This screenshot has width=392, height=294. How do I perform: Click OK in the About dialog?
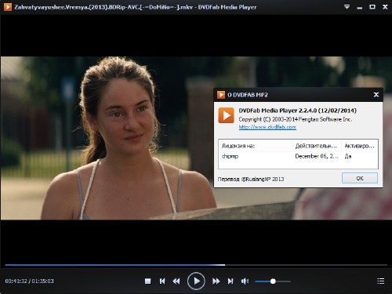pyautogui.click(x=360, y=178)
